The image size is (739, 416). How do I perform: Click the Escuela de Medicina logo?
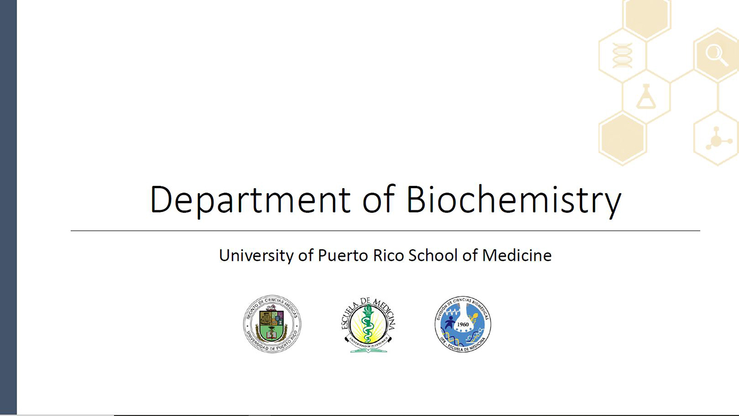pos(368,324)
